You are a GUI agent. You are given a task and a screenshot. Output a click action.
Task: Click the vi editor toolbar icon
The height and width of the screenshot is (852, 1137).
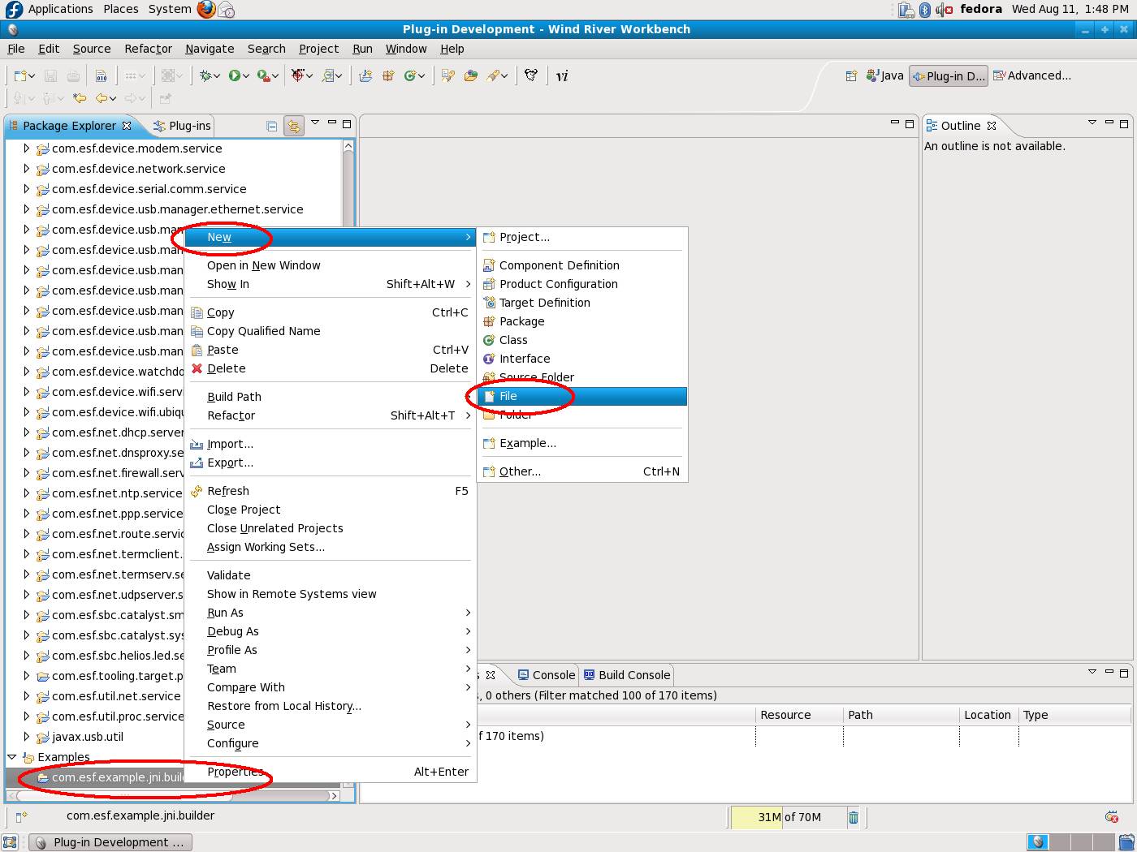coord(562,75)
